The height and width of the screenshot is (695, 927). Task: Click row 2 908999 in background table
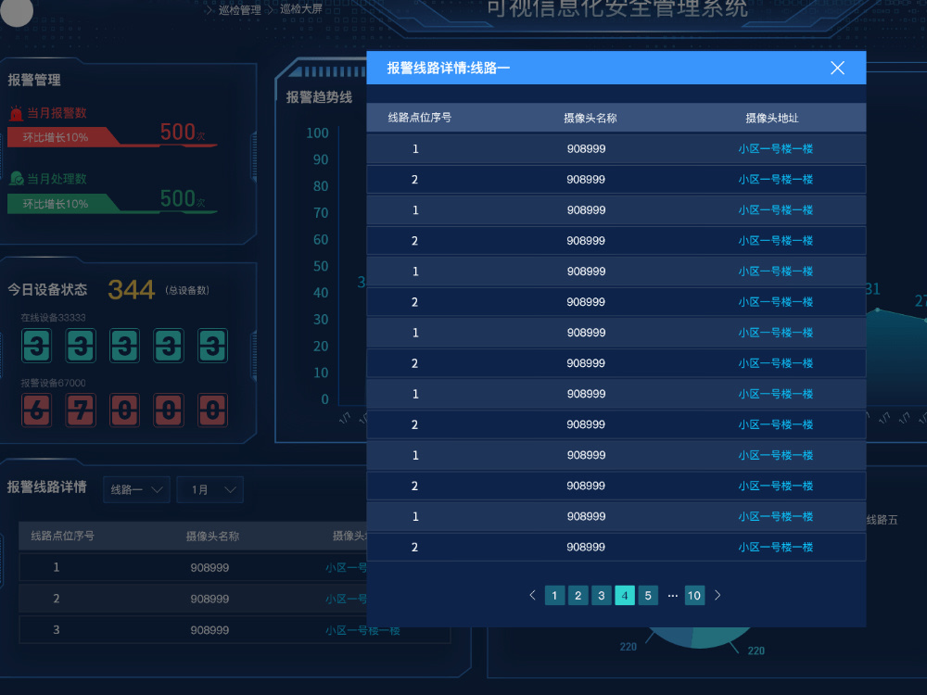click(210, 599)
